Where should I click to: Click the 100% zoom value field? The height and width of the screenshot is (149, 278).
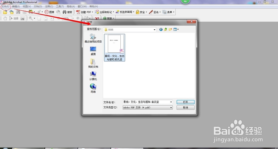click(67, 18)
